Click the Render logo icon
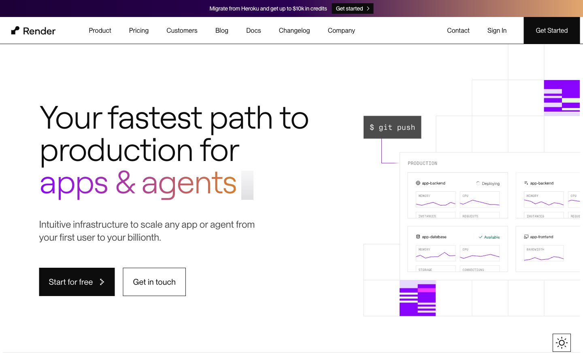Image resolution: width=583 pixels, height=364 pixels. (x=15, y=30)
